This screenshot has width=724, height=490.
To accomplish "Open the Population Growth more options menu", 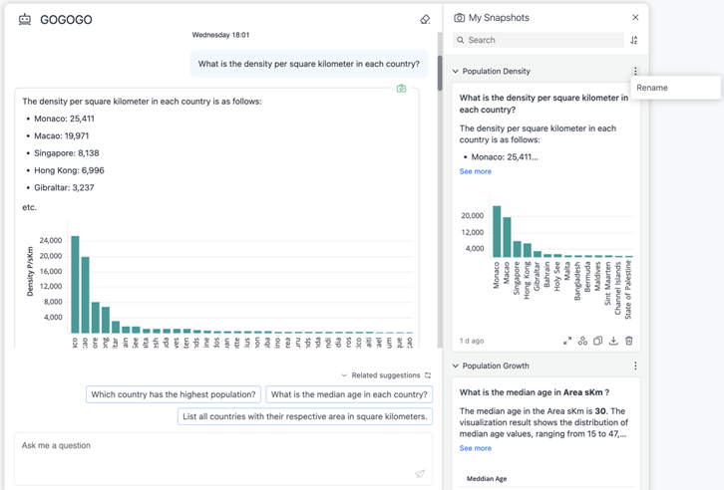I will (635, 367).
